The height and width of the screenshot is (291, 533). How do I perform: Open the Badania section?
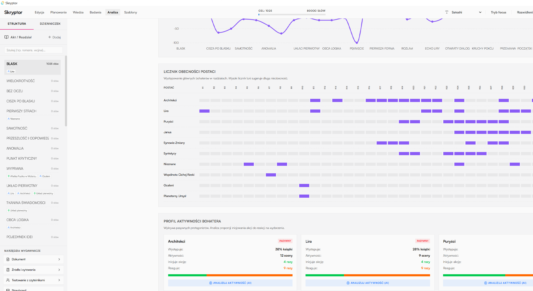pyautogui.click(x=95, y=12)
